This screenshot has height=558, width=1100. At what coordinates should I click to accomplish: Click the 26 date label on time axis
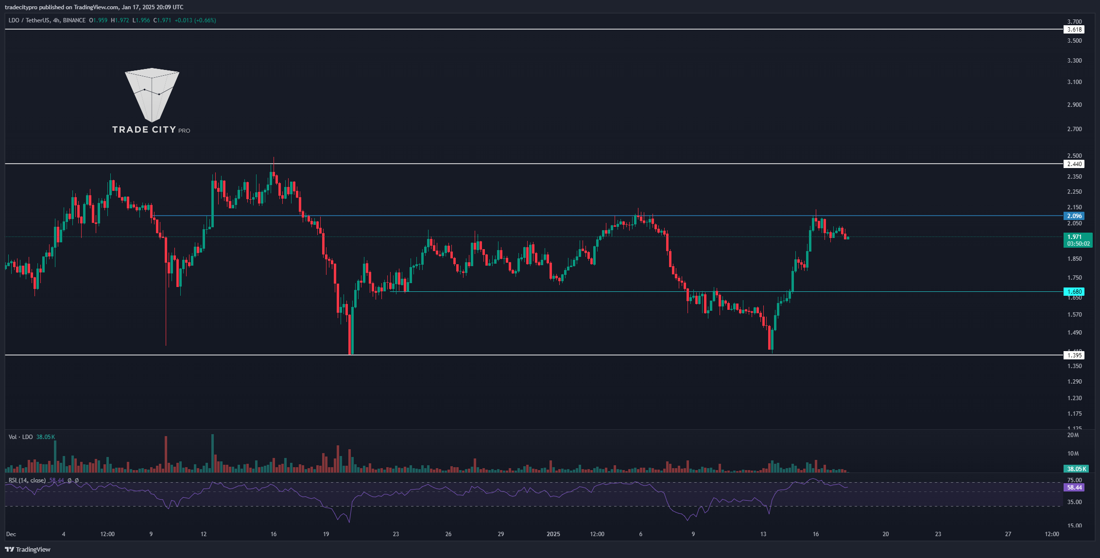448,534
